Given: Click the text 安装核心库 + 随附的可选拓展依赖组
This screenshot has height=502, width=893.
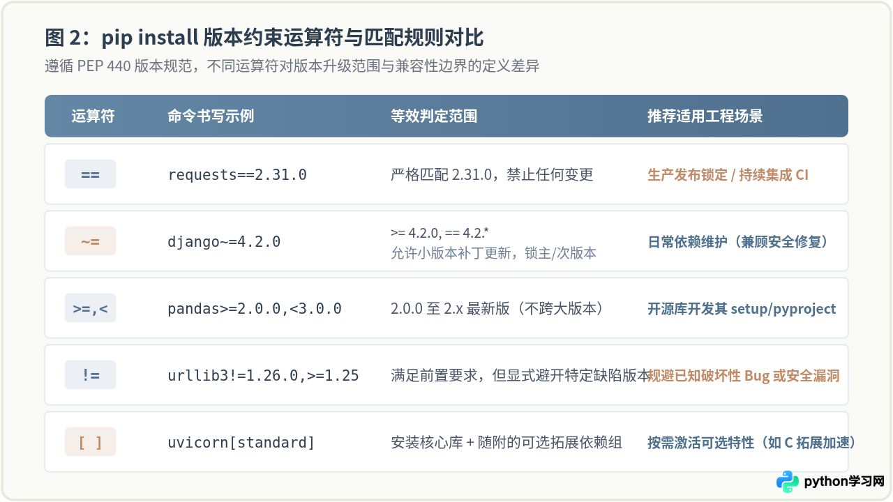Looking at the screenshot, I should click(x=506, y=442).
